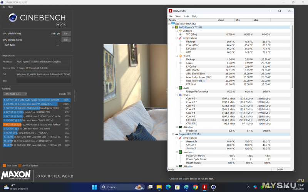Expand the Cores power entry
This screenshot has width=308, height=192.
tap(180, 63)
